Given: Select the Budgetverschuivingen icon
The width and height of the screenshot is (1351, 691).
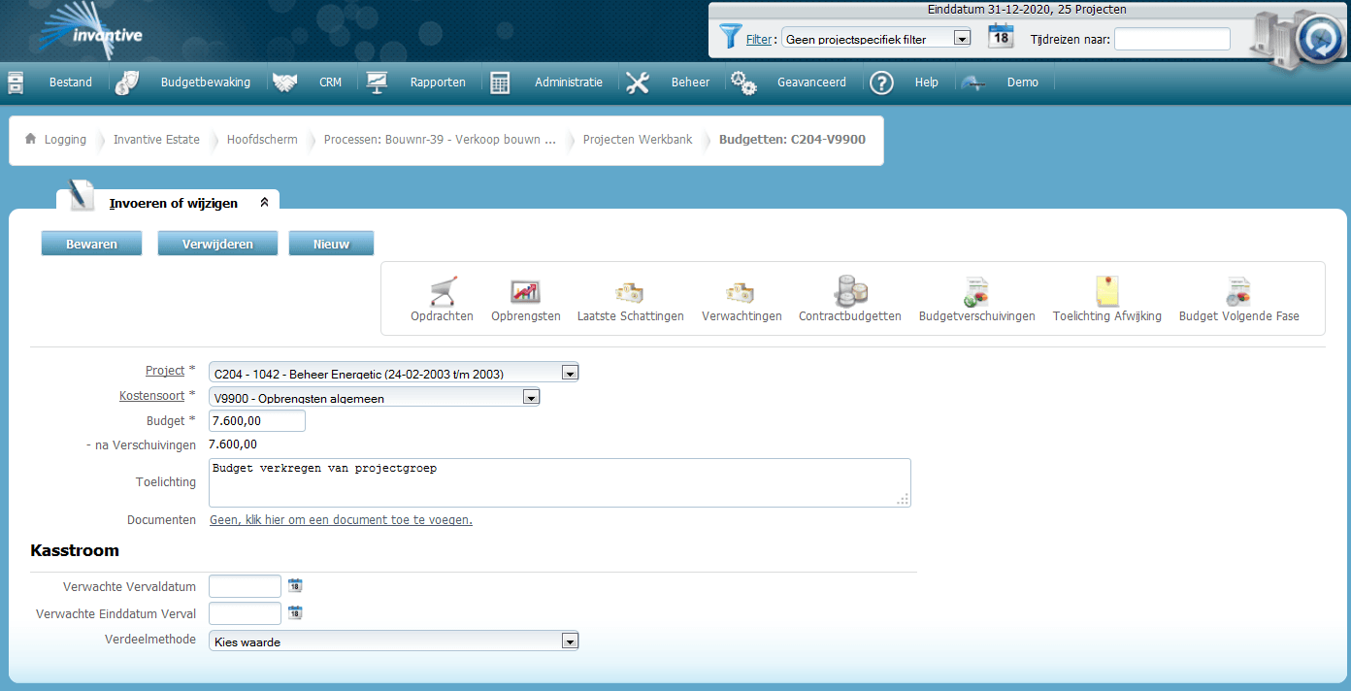Looking at the screenshot, I should (x=976, y=296).
